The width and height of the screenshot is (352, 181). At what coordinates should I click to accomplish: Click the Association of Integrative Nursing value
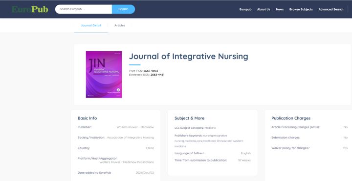pos(131,138)
